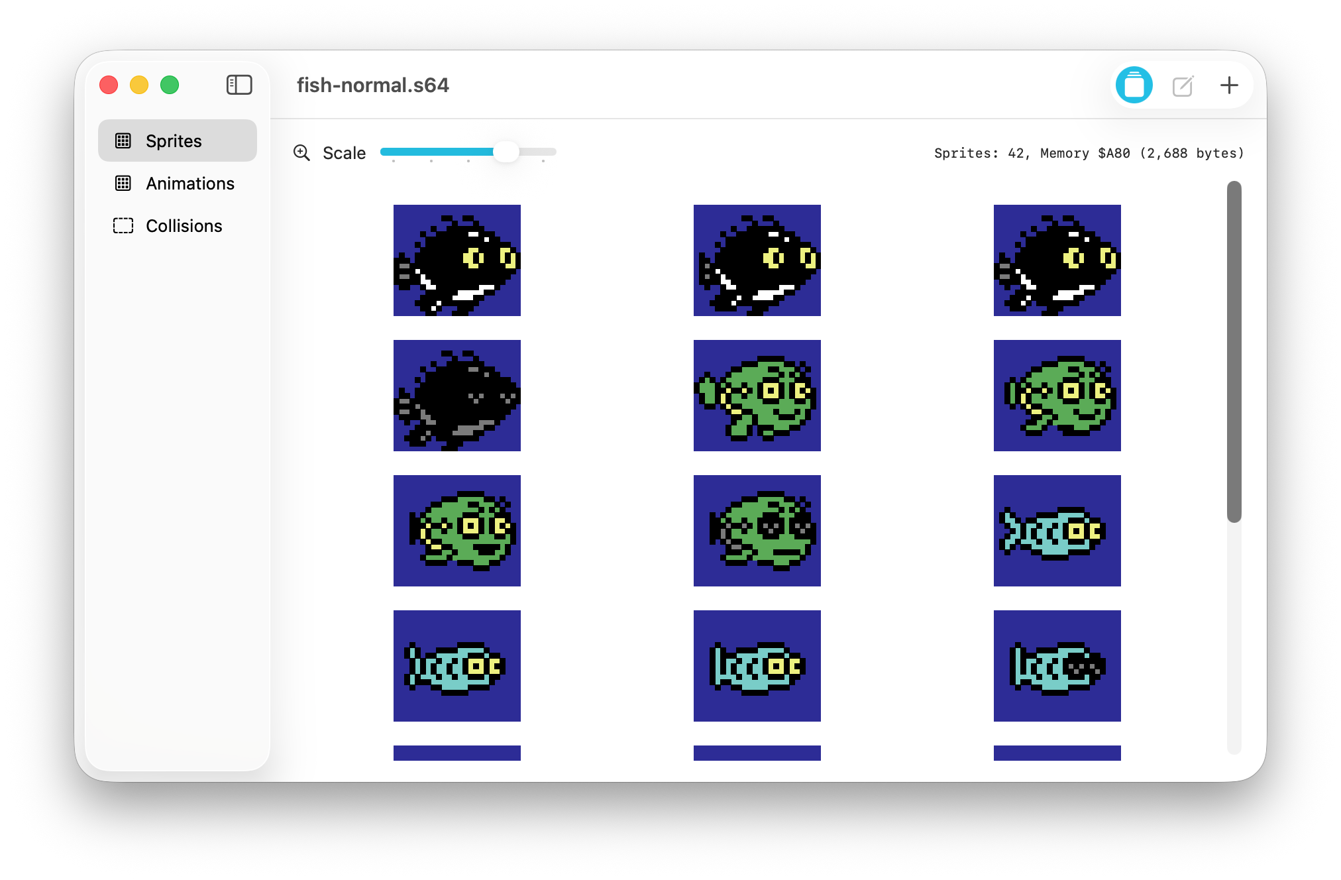Screen dimensions: 1341x880
Task: Select the Sprites sidebar item
Action: click(x=174, y=141)
